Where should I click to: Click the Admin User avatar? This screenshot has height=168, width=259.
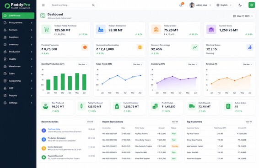click(192, 5)
